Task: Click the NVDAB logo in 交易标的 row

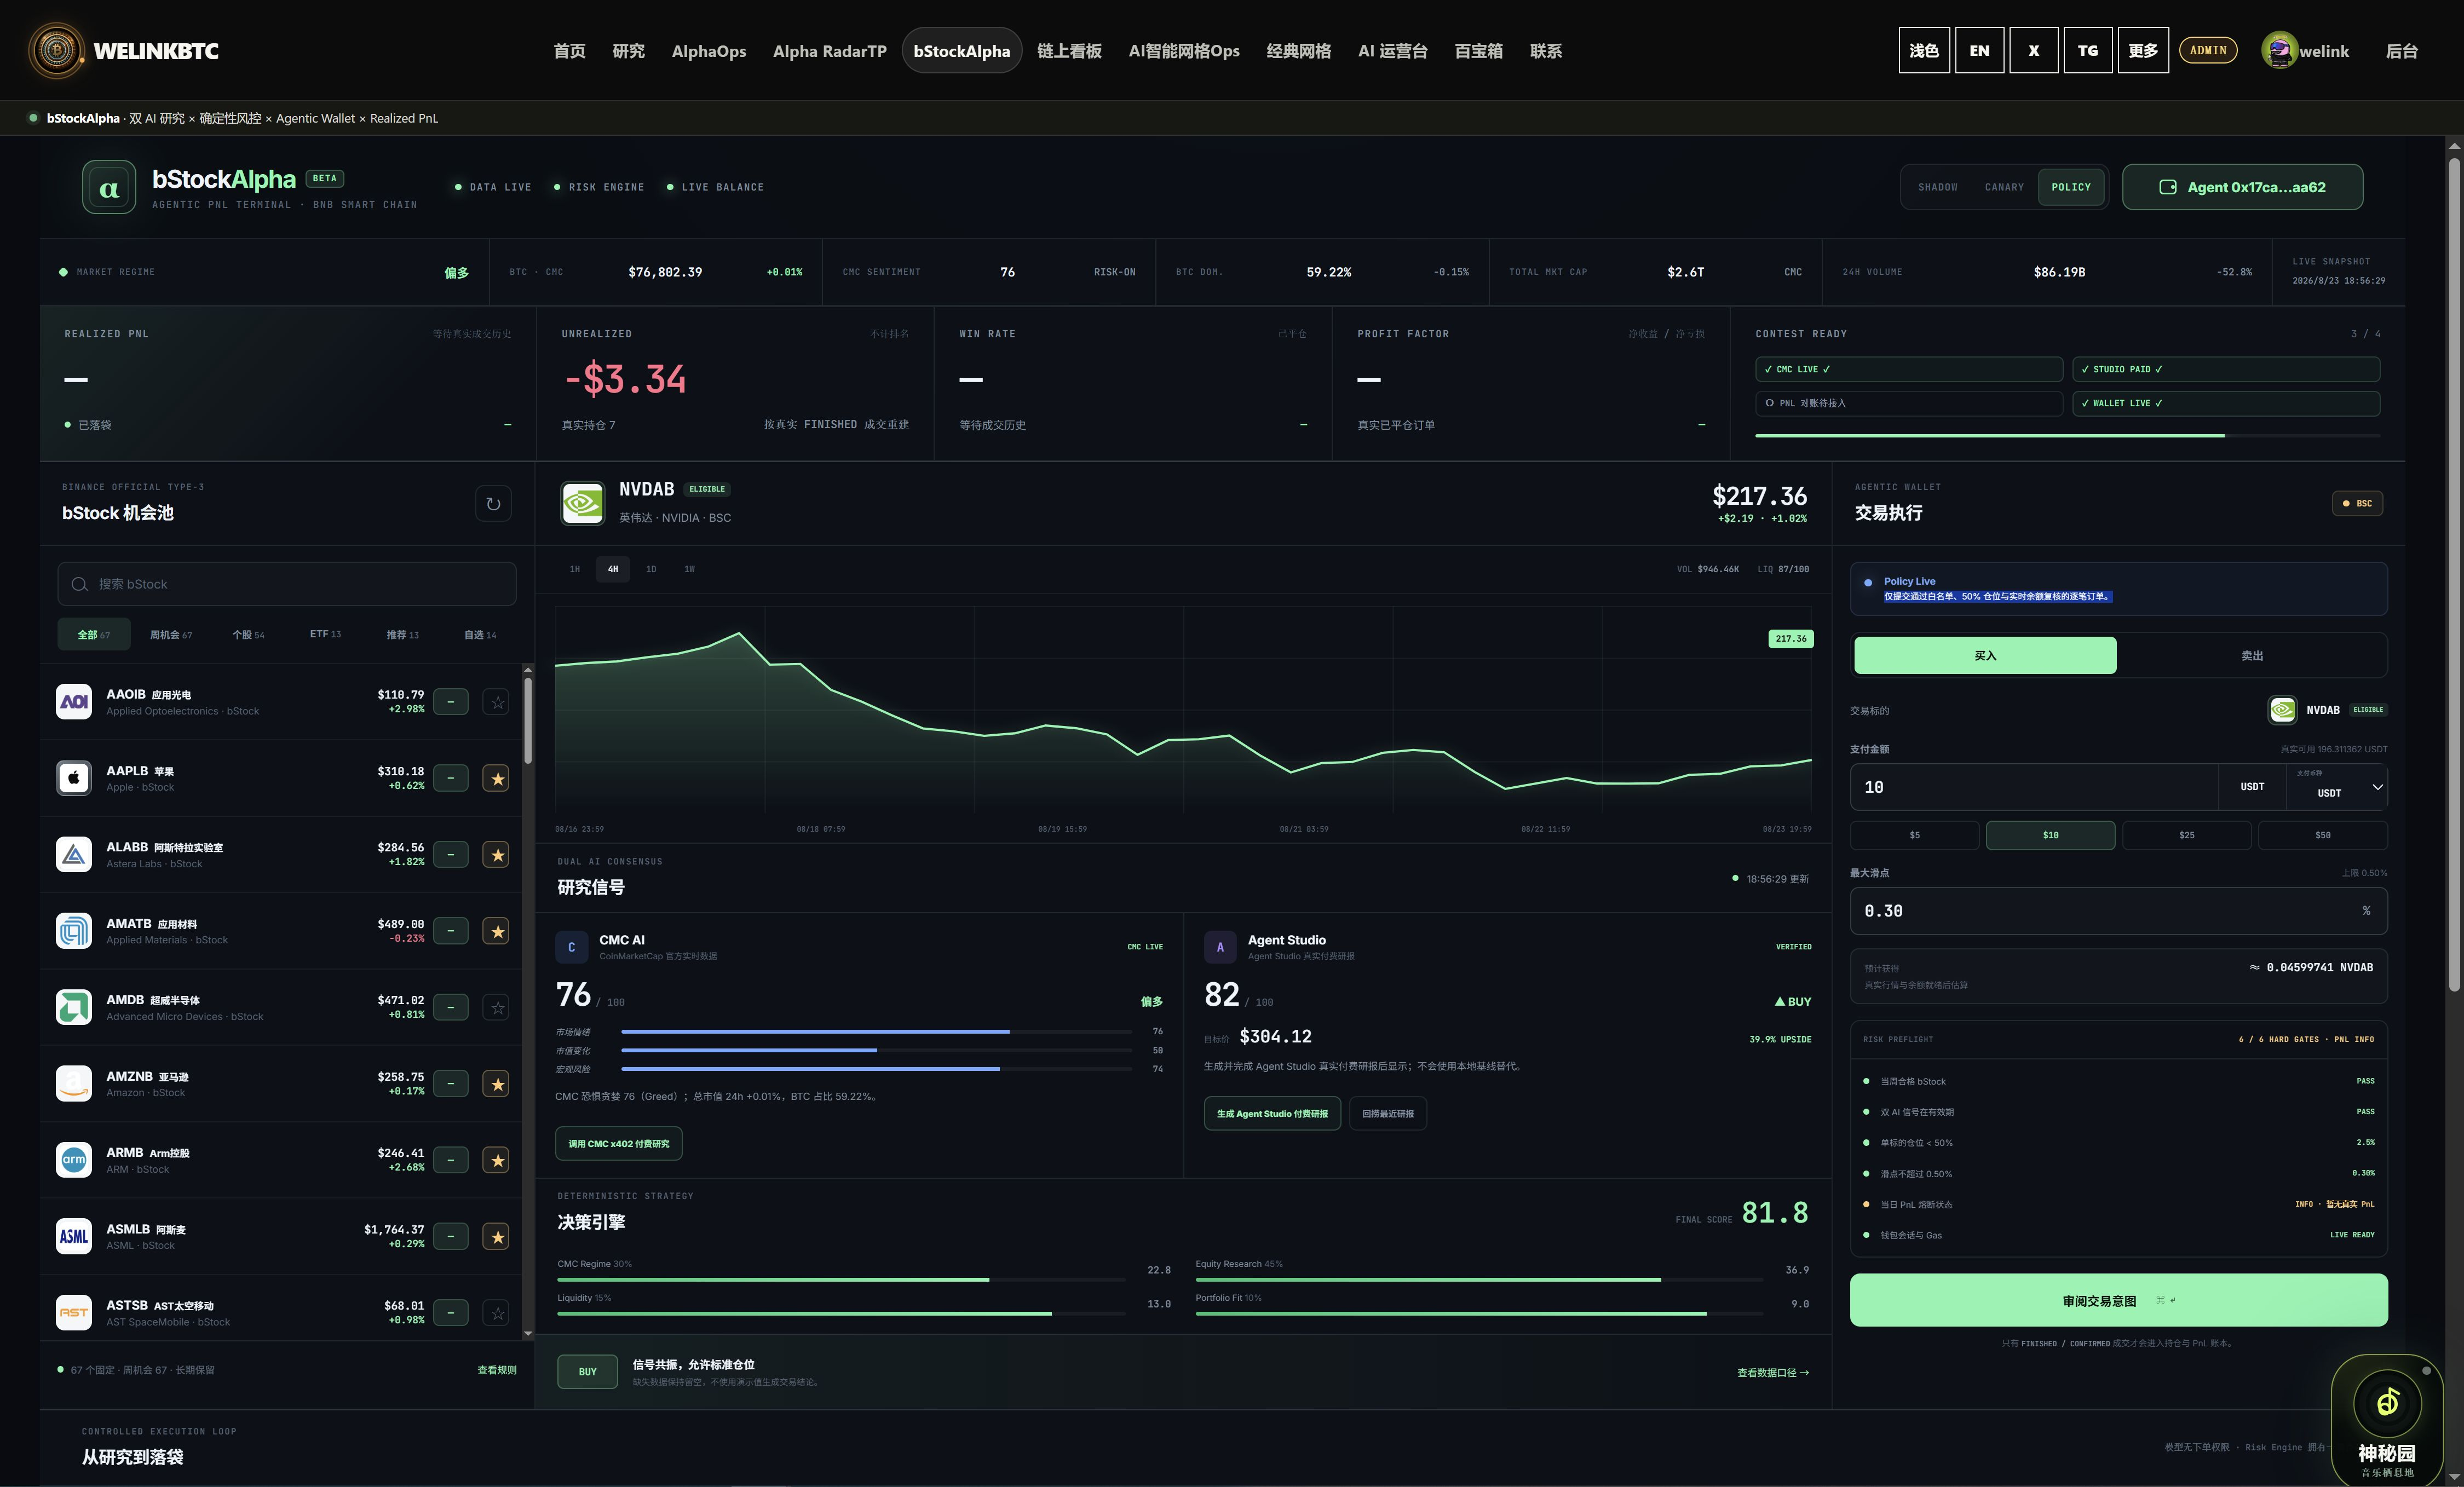Action: point(2282,710)
